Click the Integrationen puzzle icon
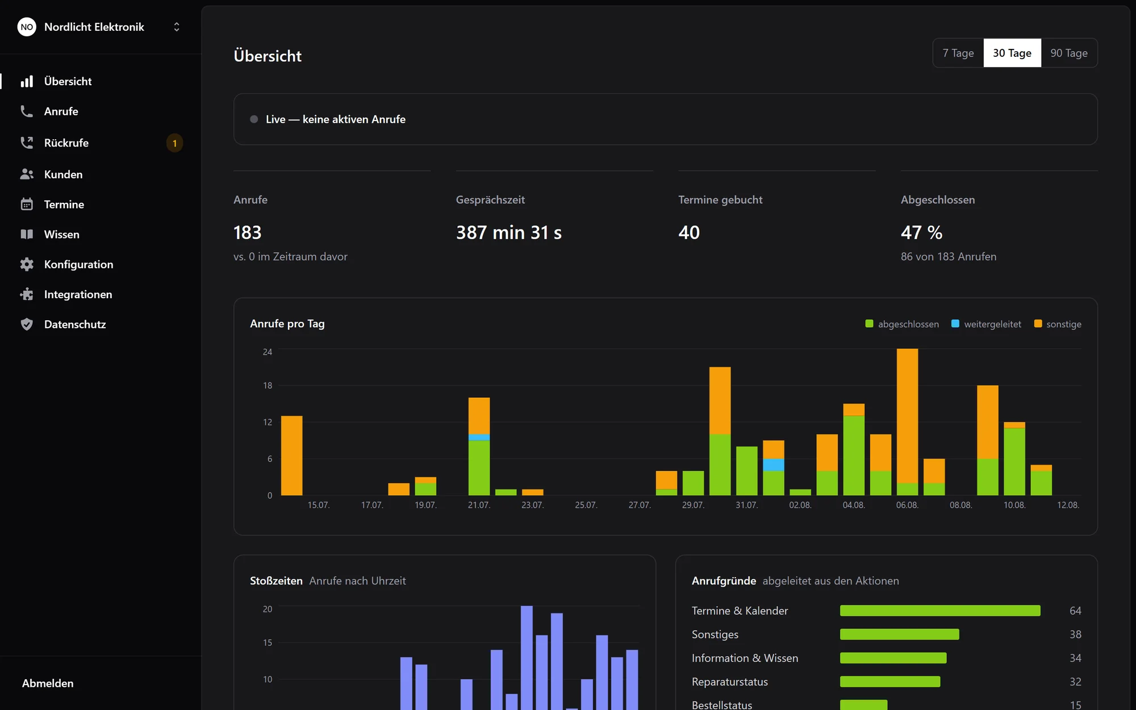The image size is (1136, 710). tap(27, 294)
